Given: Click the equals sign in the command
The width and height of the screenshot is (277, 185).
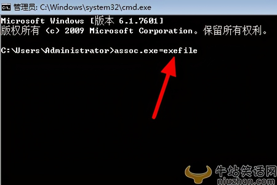Looking at the screenshot, I should [161, 51].
